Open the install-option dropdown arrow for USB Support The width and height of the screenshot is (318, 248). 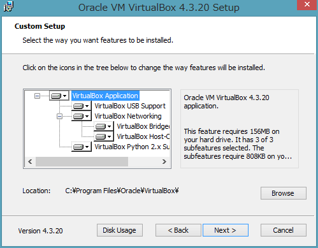click(x=87, y=106)
